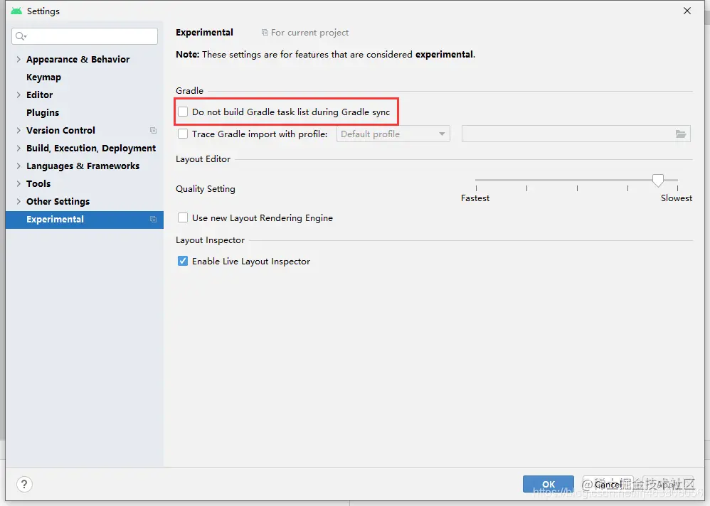Click the OK button
710x506 pixels.
pyautogui.click(x=549, y=484)
